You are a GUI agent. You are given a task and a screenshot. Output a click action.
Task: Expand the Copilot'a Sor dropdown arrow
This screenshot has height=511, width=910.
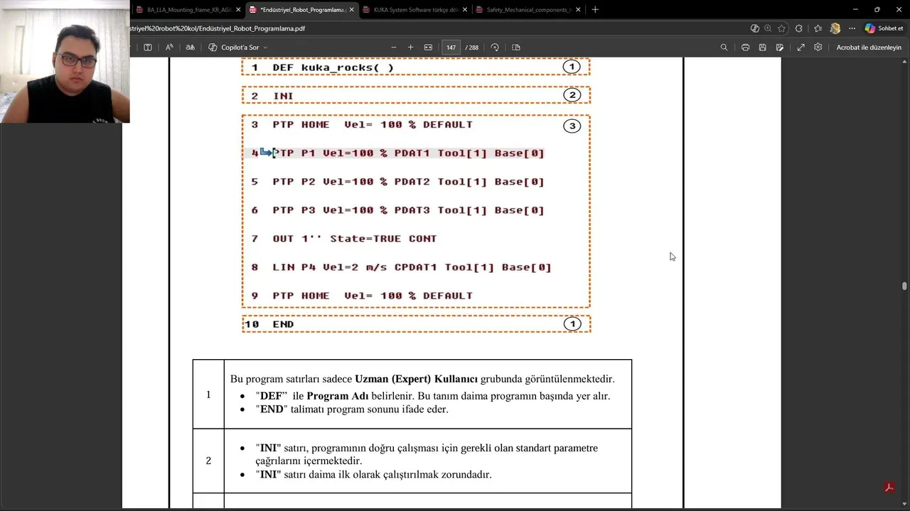coord(265,48)
